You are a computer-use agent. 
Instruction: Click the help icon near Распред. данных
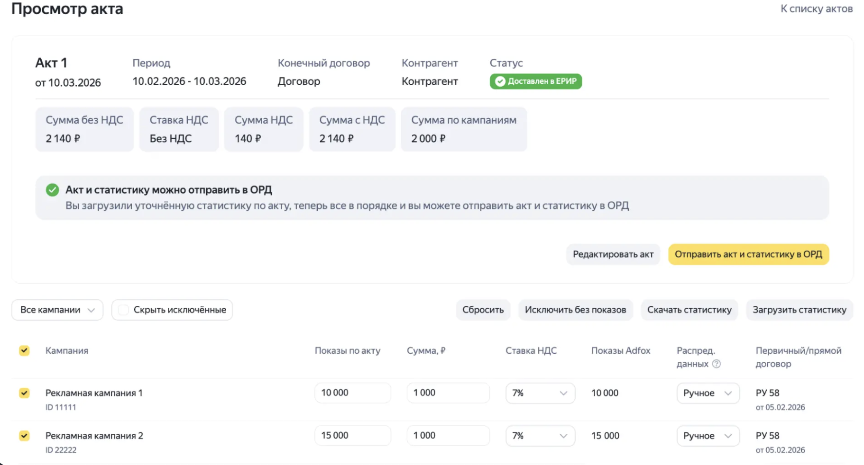[x=717, y=364]
